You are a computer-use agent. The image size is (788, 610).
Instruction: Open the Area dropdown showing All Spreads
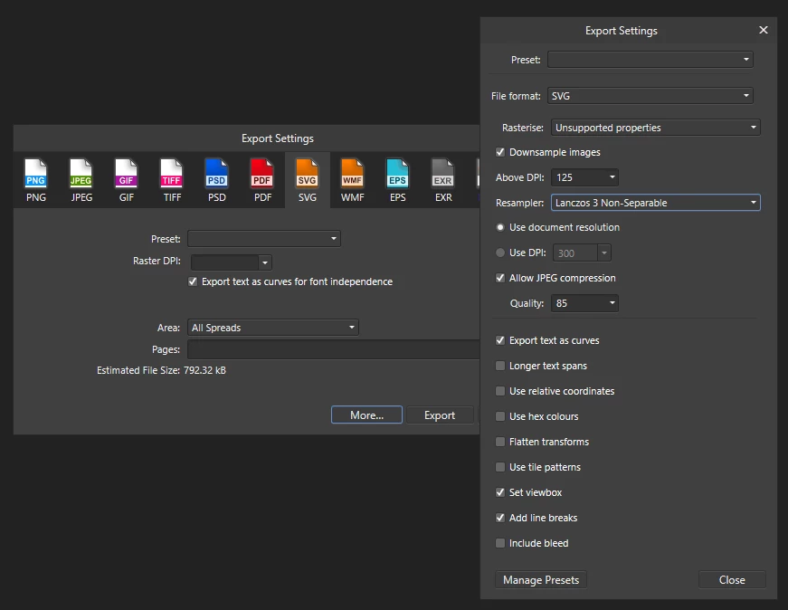click(273, 328)
